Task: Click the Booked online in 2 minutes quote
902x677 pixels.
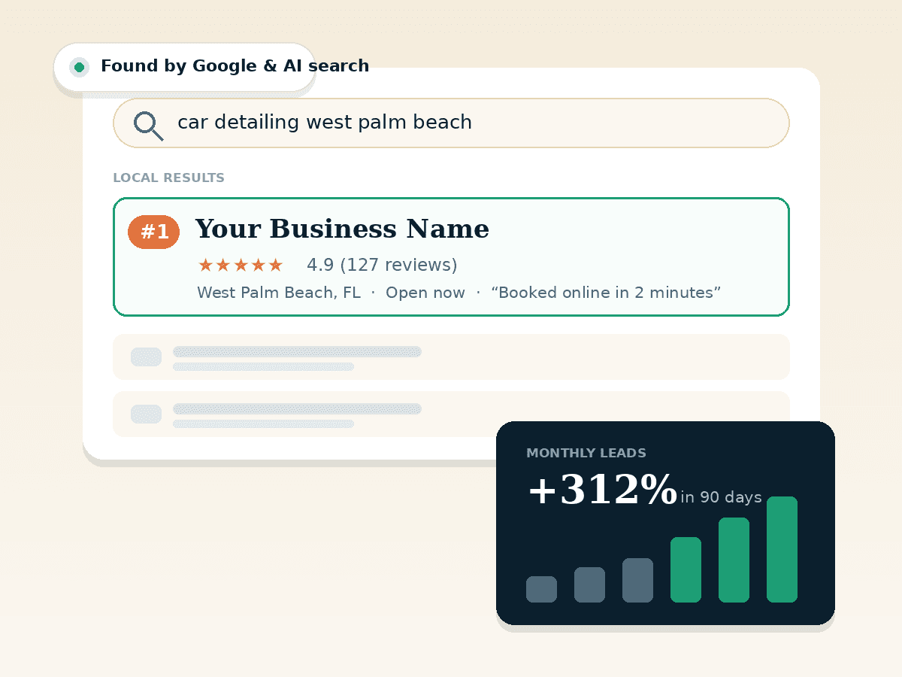Action: [606, 293]
